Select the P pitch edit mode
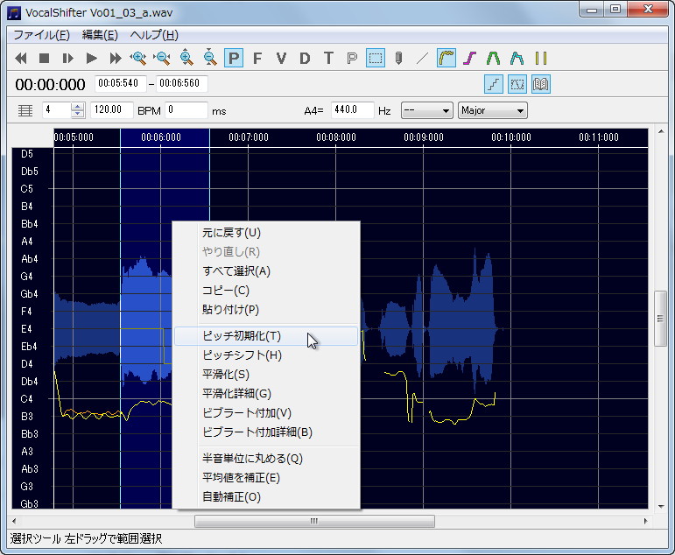The image size is (675, 555). [x=234, y=58]
